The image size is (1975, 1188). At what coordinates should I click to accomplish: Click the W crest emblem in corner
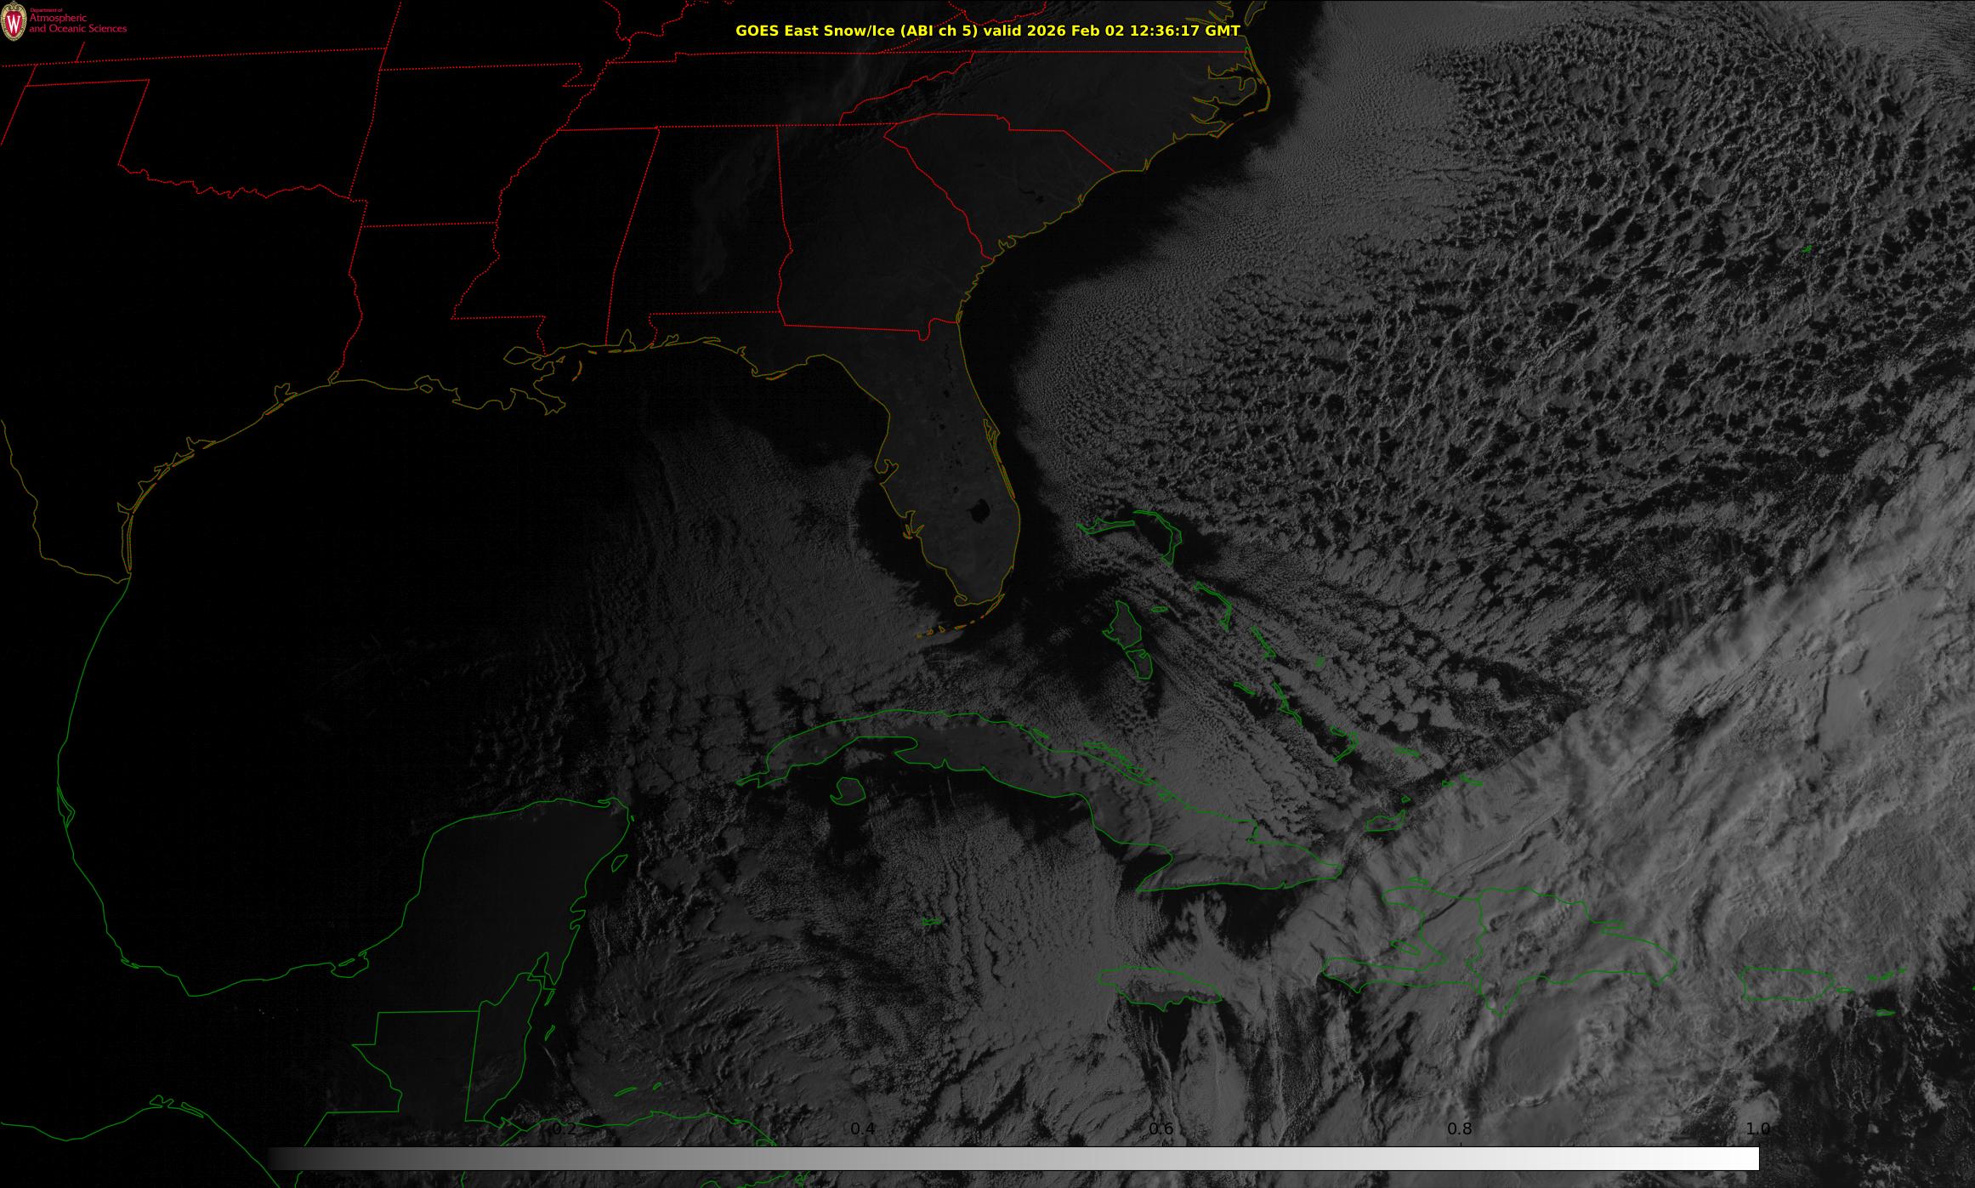click(14, 23)
